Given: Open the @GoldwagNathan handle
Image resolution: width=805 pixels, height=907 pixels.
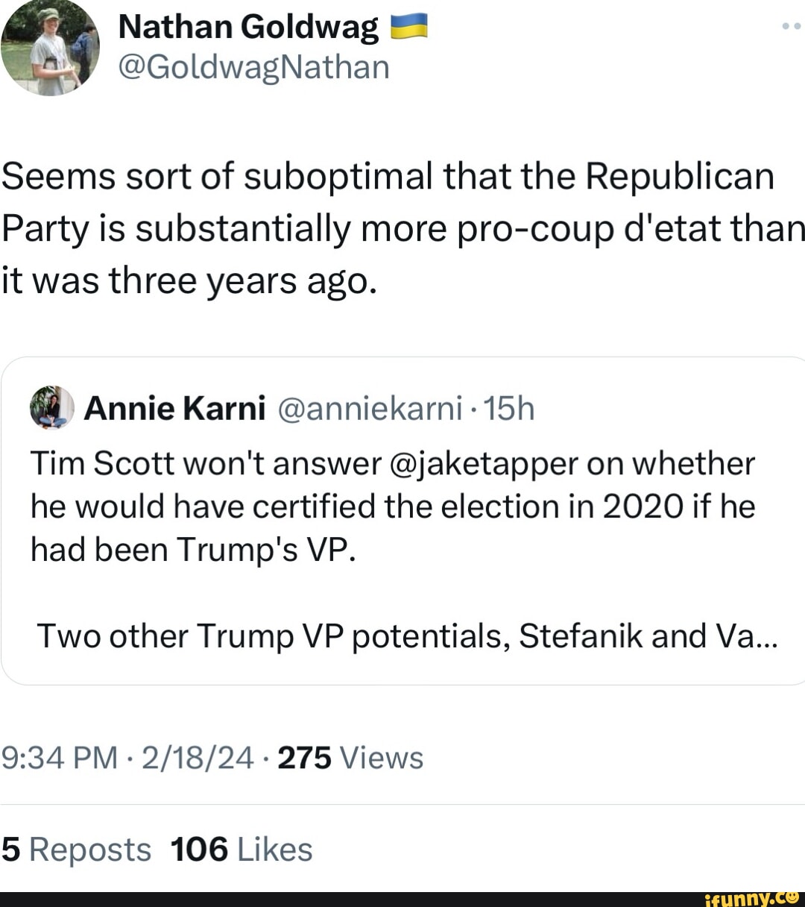Looking at the screenshot, I should (253, 66).
